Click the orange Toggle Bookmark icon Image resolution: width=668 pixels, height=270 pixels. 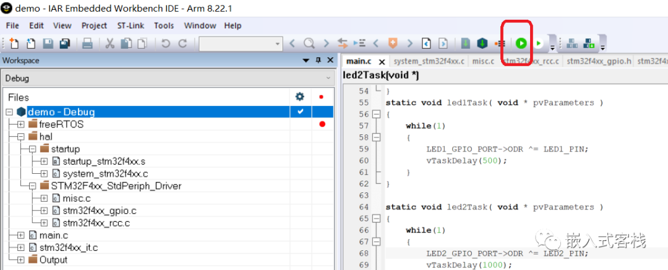[392, 43]
